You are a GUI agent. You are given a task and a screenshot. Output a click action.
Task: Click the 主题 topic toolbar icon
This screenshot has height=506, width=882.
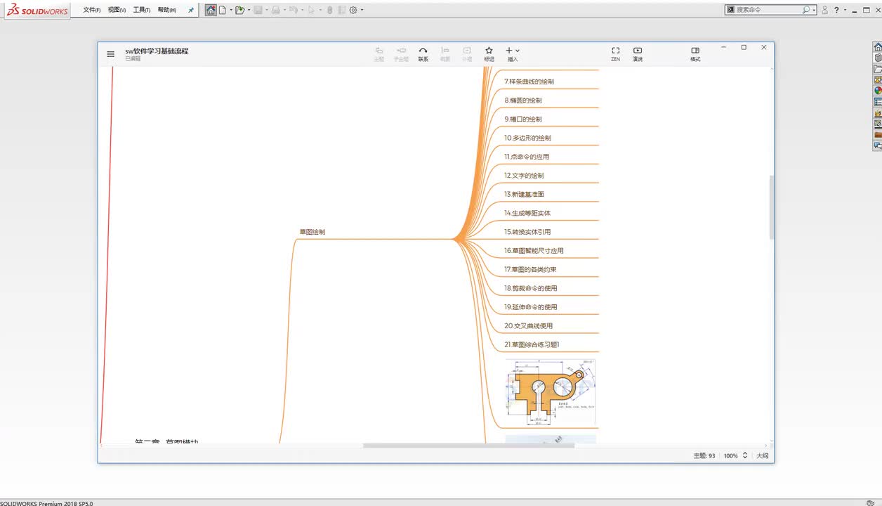coord(379,54)
